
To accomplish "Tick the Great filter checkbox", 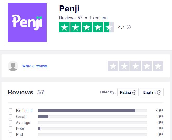I will coord(11,116).
